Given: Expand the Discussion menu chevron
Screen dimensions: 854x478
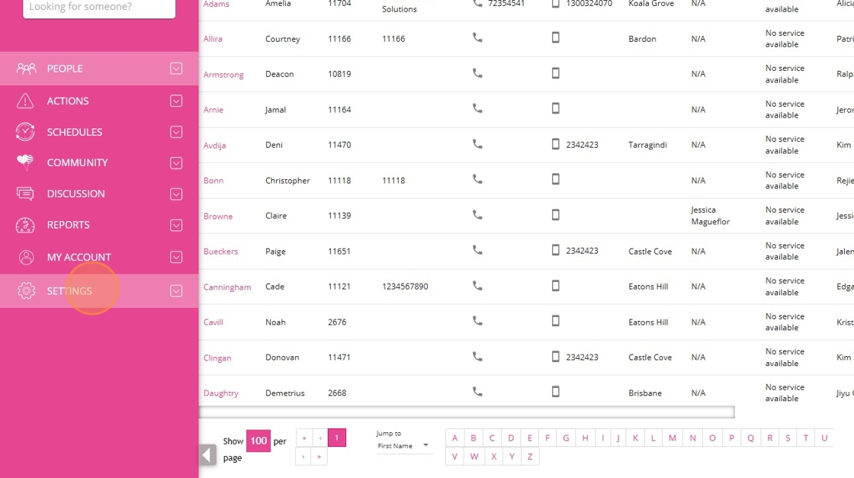Looking at the screenshot, I should click(x=176, y=194).
